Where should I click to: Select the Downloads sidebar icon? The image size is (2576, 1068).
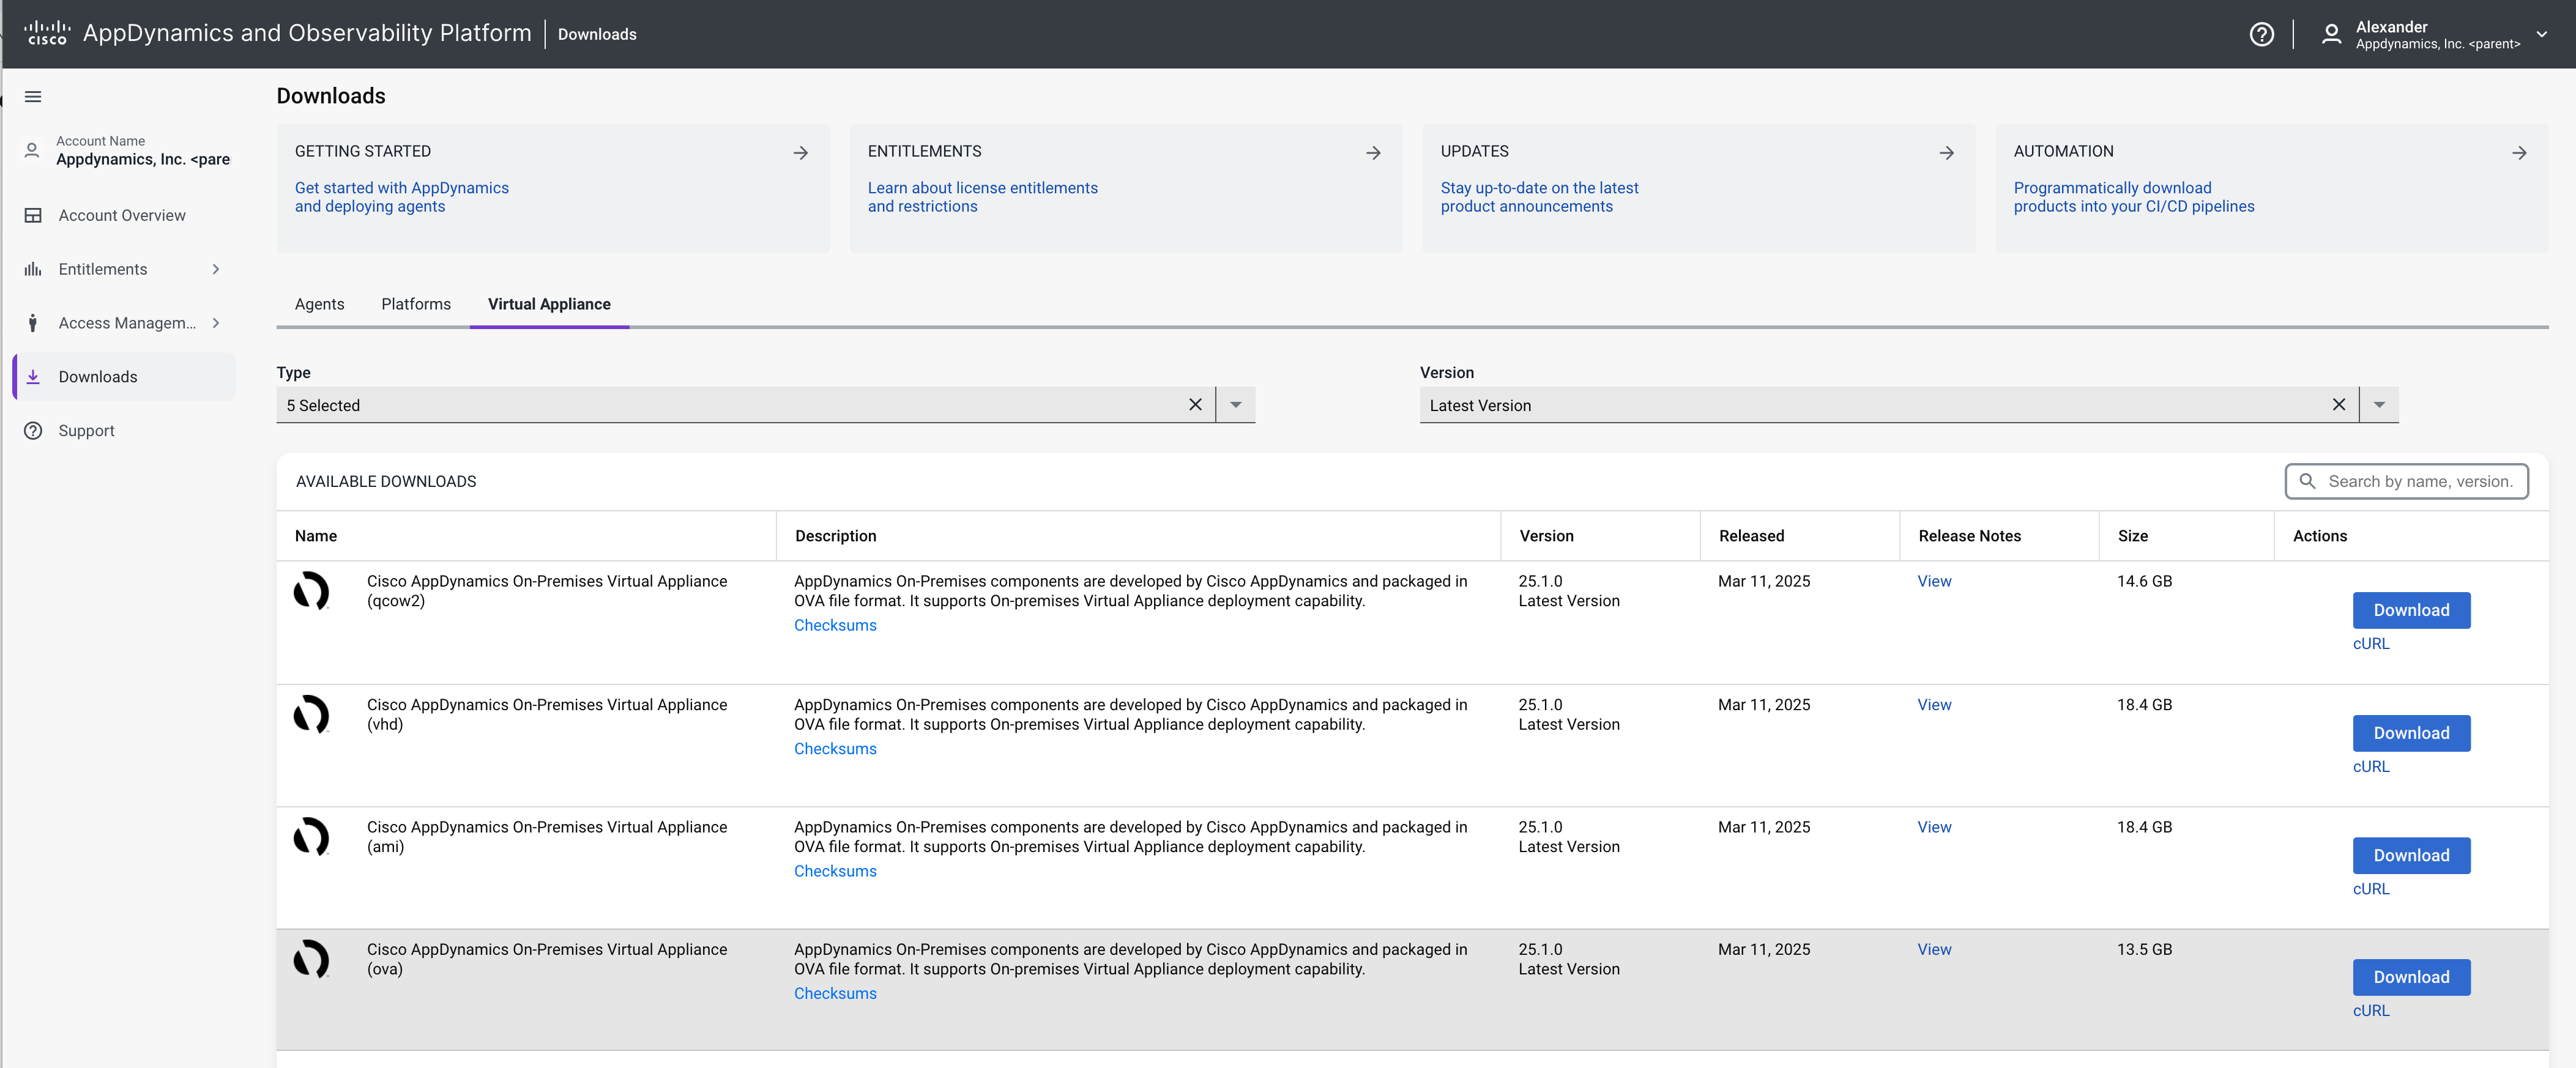click(x=33, y=376)
